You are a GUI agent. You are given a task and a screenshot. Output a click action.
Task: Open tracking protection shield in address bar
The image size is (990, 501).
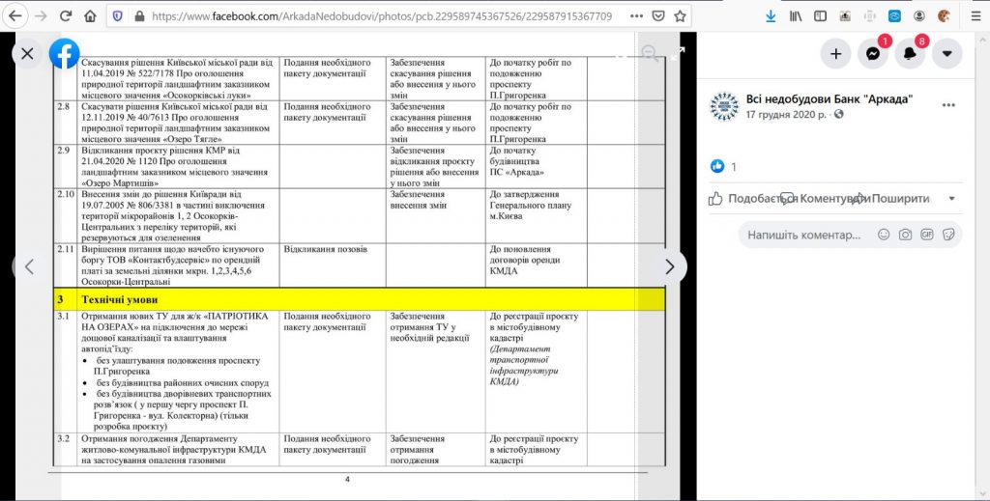[117, 16]
